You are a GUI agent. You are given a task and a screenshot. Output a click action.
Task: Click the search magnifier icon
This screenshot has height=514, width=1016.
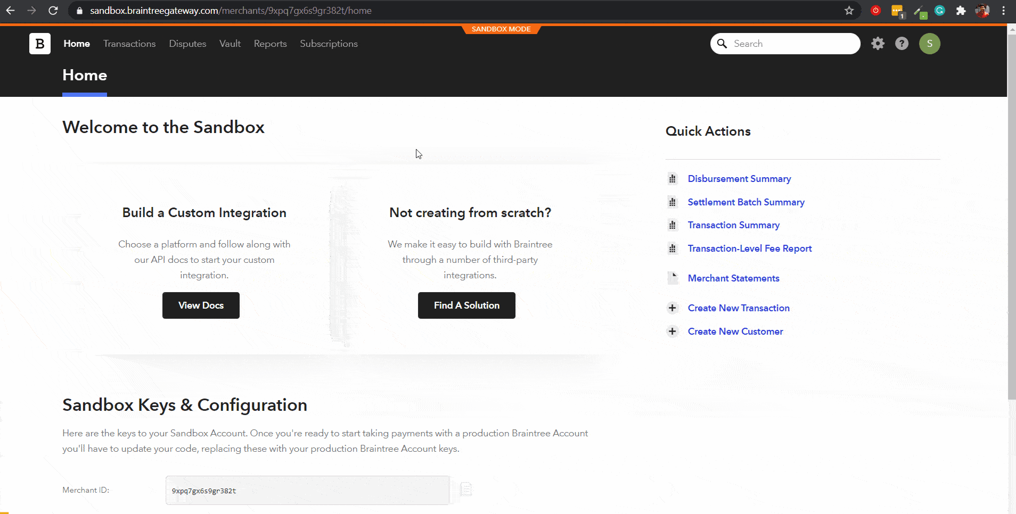722,44
